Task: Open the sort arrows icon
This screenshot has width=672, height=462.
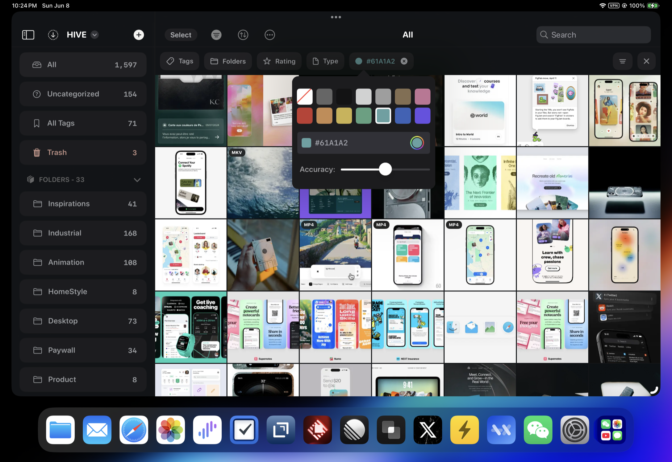Action: click(243, 35)
